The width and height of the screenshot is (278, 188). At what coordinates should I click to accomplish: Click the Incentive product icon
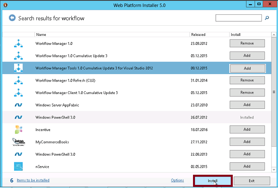pos(18,129)
